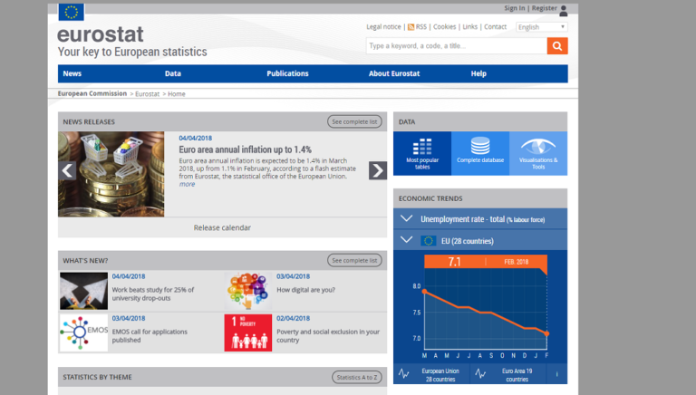Expand the EU (28 countries) chevron

[x=406, y=240]
